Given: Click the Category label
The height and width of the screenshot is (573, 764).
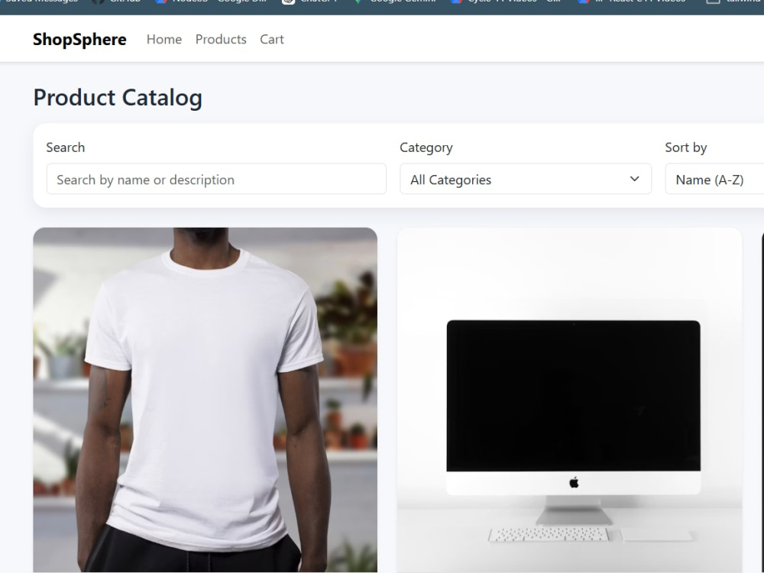Looking at the screenshot, I should click(426, 147).
